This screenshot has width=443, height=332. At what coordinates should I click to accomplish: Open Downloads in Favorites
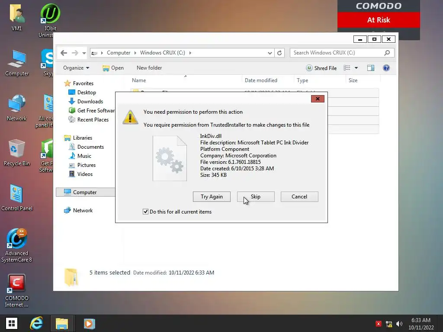(86, 101)
